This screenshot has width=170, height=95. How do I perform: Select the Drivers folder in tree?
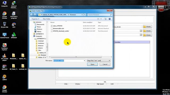tap(40, 48)
